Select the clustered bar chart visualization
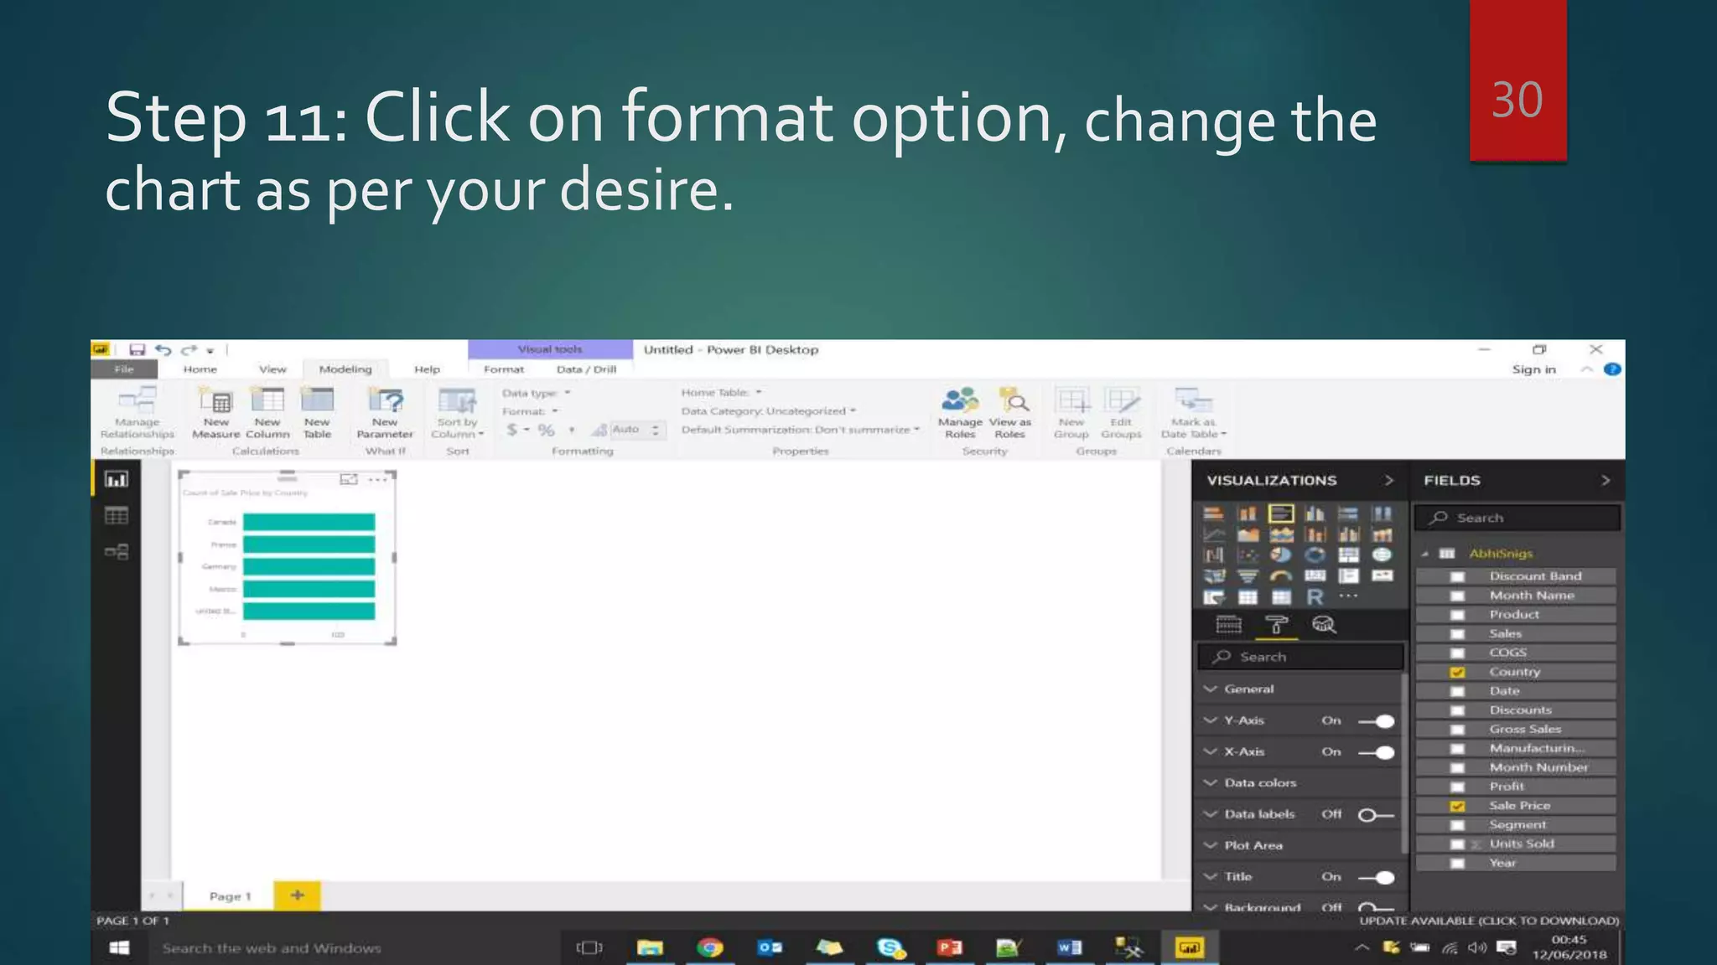The image size is (1717, 965). (x=1281, y=513)
